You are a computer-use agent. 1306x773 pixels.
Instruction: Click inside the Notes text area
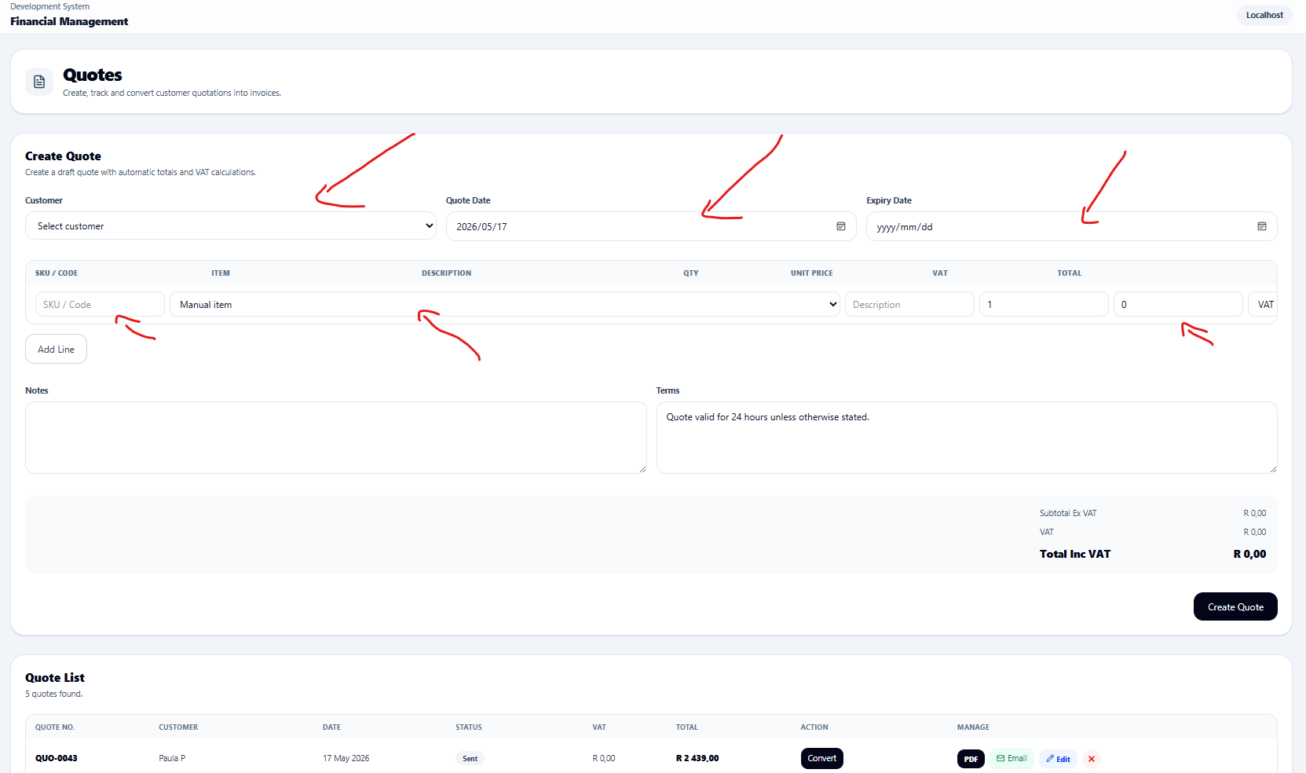coord(336,438)
